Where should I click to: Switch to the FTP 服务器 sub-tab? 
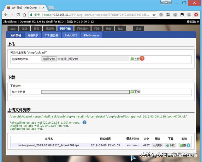click(x=51, y=35)
